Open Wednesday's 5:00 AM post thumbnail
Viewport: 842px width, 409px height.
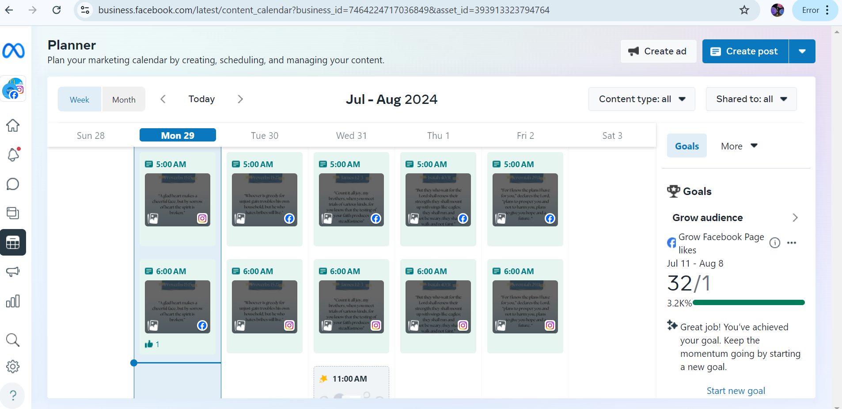352,200
